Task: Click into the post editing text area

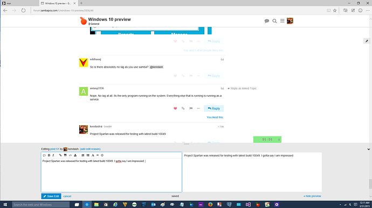Action: pos(112,175)
